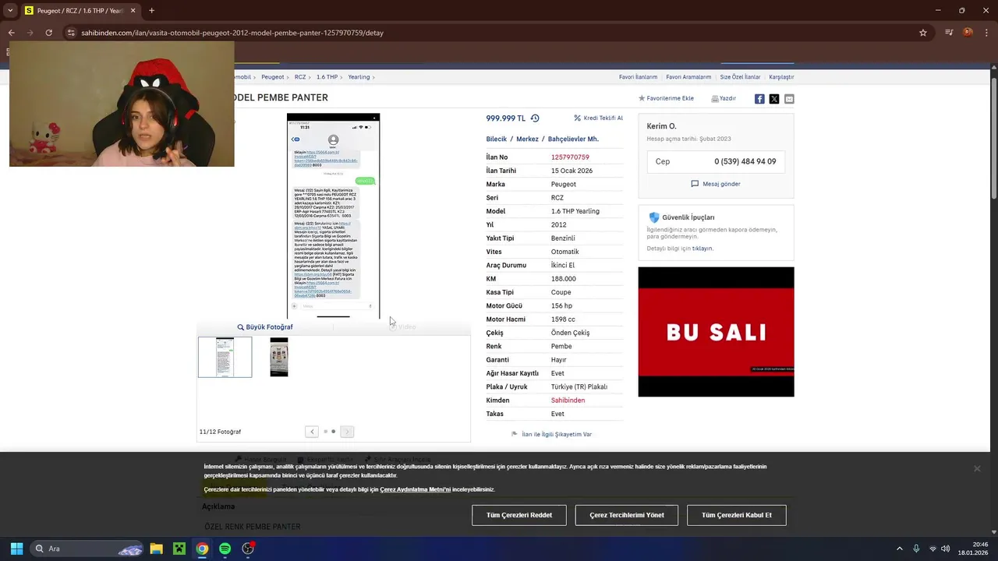Open Yearling breadcrumb link
This screenshot has width=998, height=561.
pos(359,77)
